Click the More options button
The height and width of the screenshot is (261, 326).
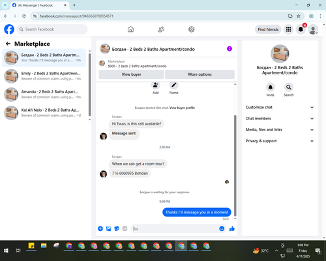(200, 74)
